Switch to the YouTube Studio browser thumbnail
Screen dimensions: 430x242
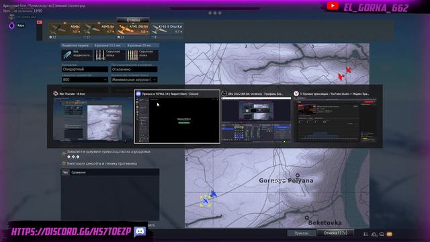(x=335, y=120)
